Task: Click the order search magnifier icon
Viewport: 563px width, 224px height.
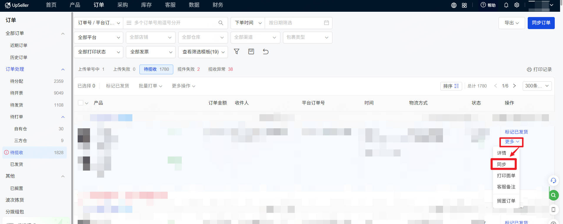Action: pos(221,23)
